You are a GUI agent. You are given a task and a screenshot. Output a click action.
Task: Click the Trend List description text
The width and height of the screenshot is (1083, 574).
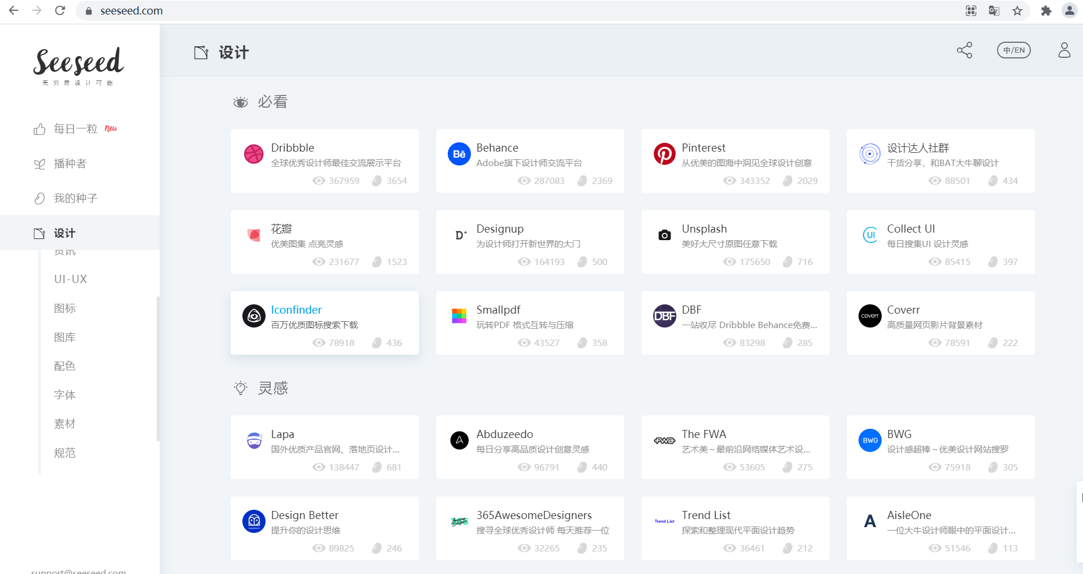(738, 530)
